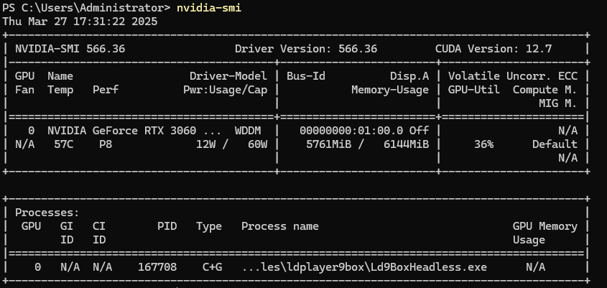
Task: Click the 'PID' column header
Action: pos(167,226)
